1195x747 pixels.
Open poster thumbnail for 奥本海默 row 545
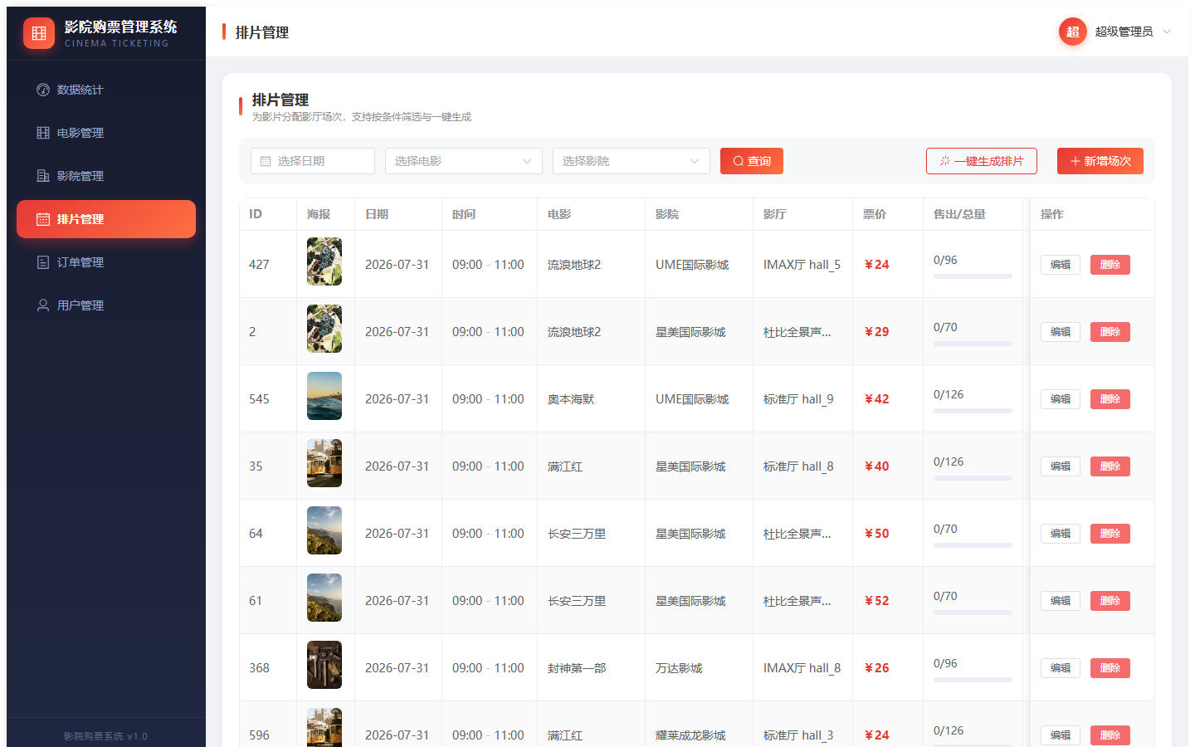tap(324, 396)
